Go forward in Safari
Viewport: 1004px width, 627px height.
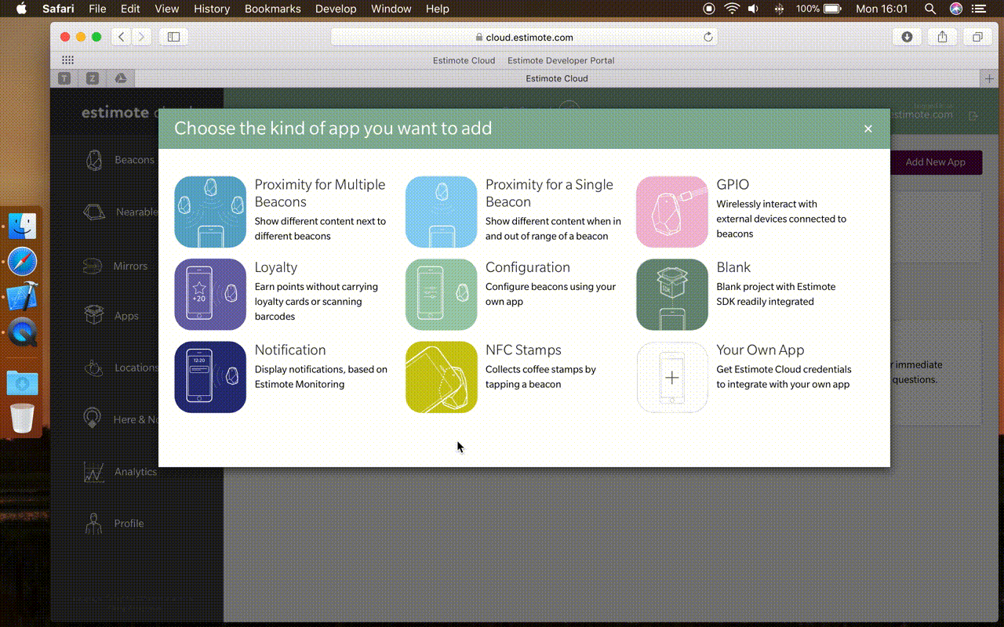[141, 37]
